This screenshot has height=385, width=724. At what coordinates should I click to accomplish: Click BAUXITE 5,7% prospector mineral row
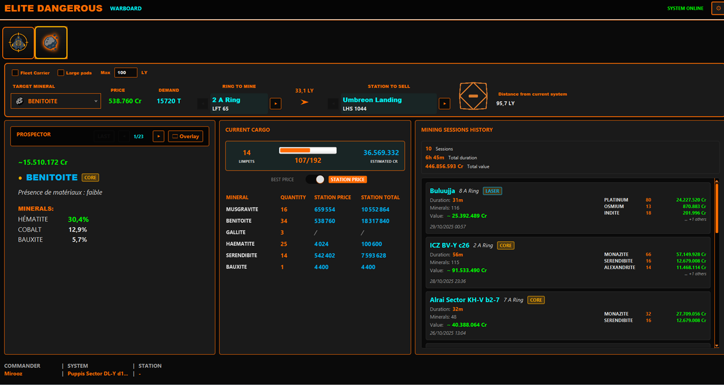click(x=53, y=240)
